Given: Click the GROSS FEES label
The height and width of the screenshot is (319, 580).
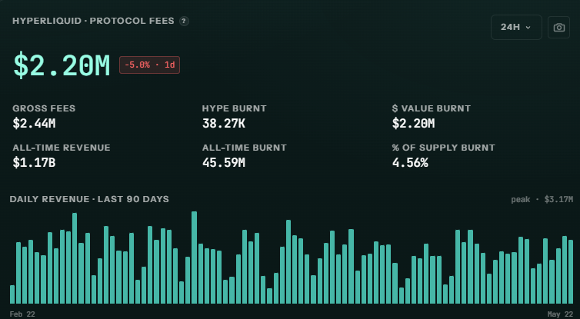Looking at the screenshot, I should [44, 108].
